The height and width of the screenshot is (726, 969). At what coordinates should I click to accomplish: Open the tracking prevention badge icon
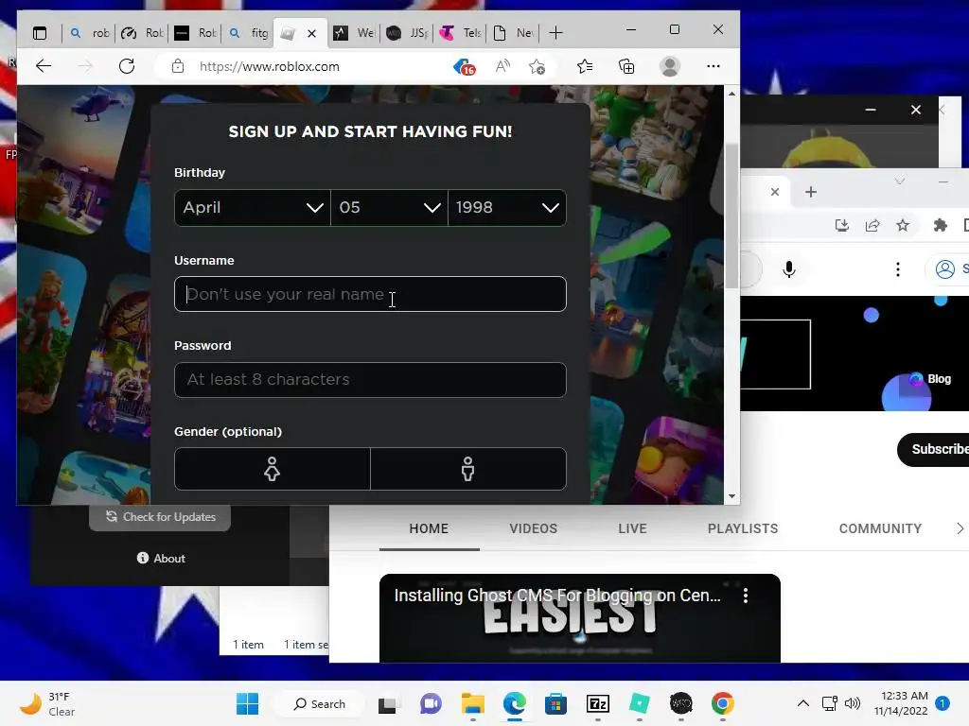pos(464,67)
